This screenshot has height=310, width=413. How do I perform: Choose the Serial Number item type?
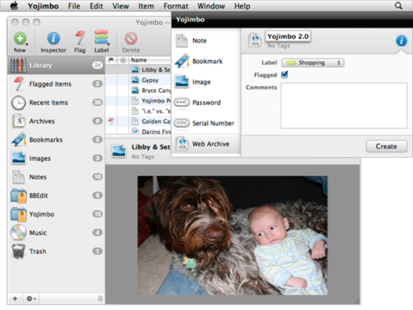tap(206, 123)
